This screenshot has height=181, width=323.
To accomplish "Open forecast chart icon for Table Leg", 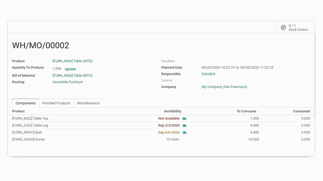I will click(184, 125).
